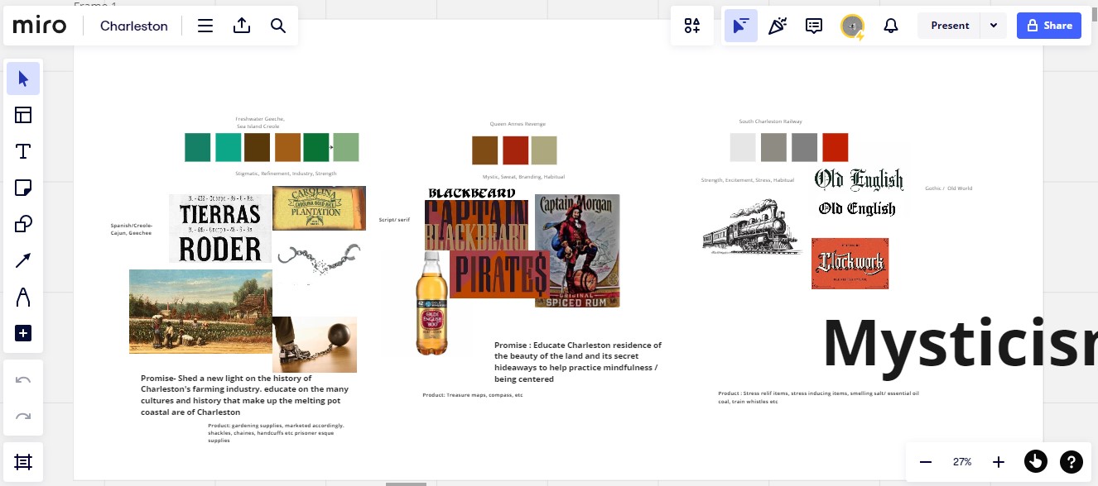The height and width of the screenshot is (486, 1098).
Task: Zoom out with minus button
Action: pyautogui.click(x=926, y=462)
